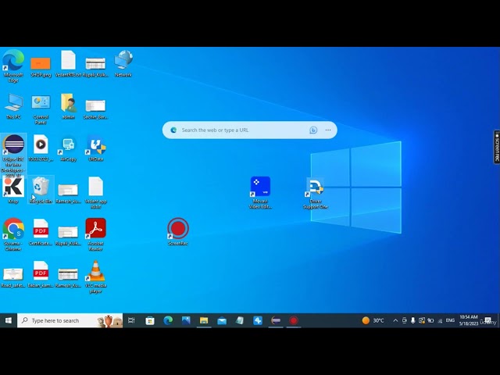Screen dimensions: 500x375
Task: Open the Recycle Bin icon
Action: 41,187
